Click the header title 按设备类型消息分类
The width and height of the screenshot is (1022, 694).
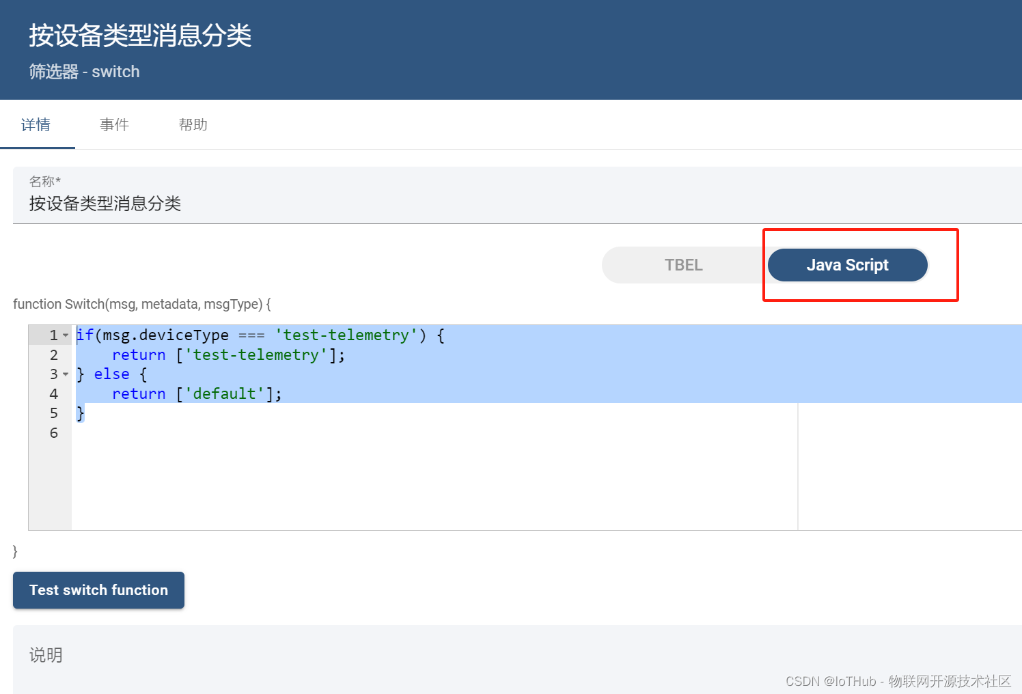pos(140,36)
